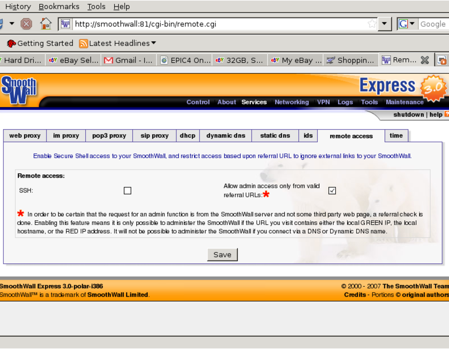
Task: Enable the SSH checkbox
Action: point(127,190)
